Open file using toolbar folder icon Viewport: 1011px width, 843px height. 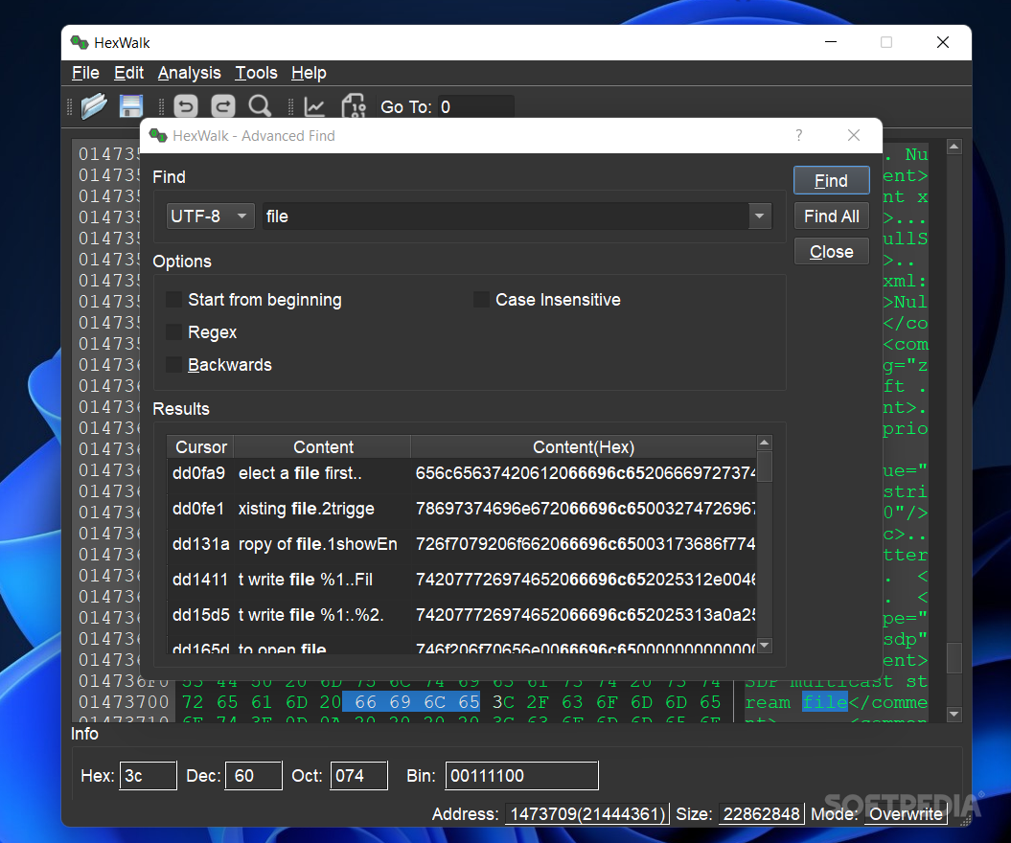(94, 105)
